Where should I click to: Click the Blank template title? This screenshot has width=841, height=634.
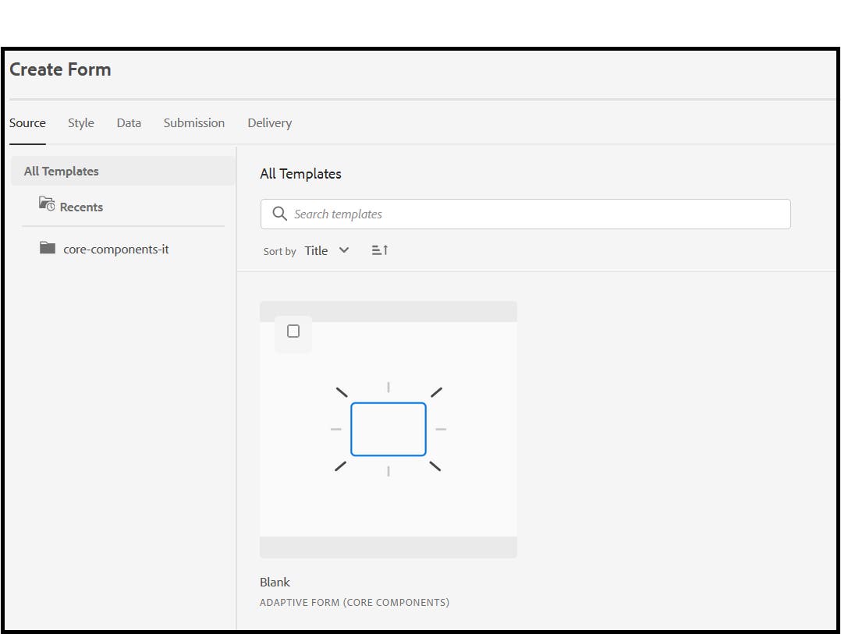275,582
